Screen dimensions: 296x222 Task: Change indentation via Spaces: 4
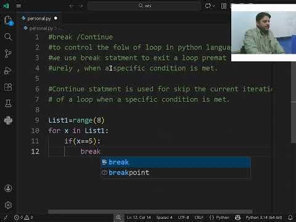pos(164,217)
